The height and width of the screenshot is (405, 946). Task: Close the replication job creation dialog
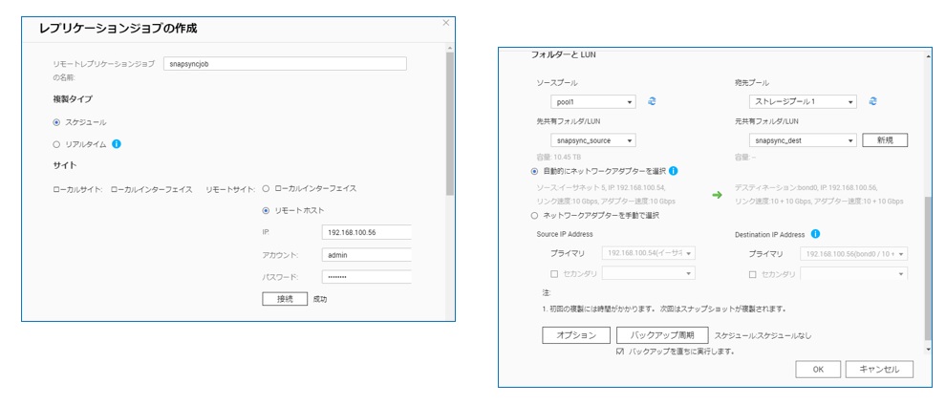(445, 22)
